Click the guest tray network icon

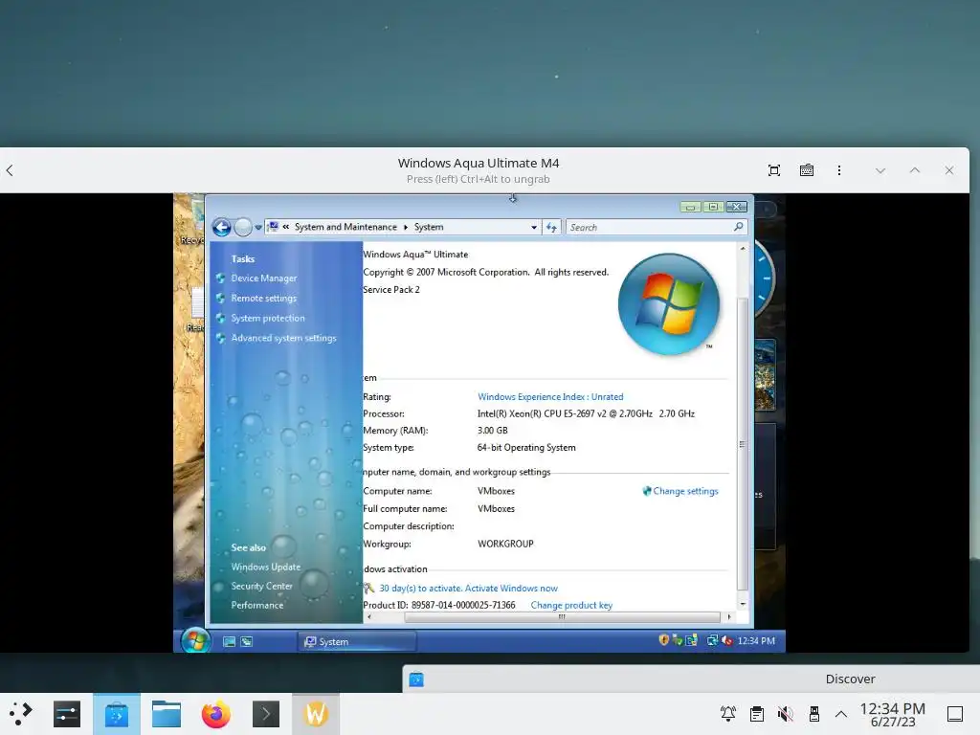712,640
